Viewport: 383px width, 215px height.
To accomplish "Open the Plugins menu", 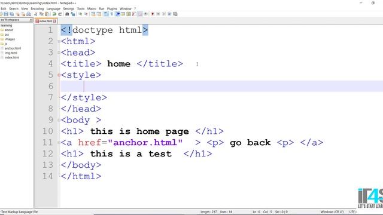I will click(112, 8).
